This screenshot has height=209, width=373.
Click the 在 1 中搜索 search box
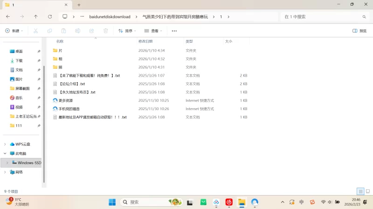coord(322,16)
